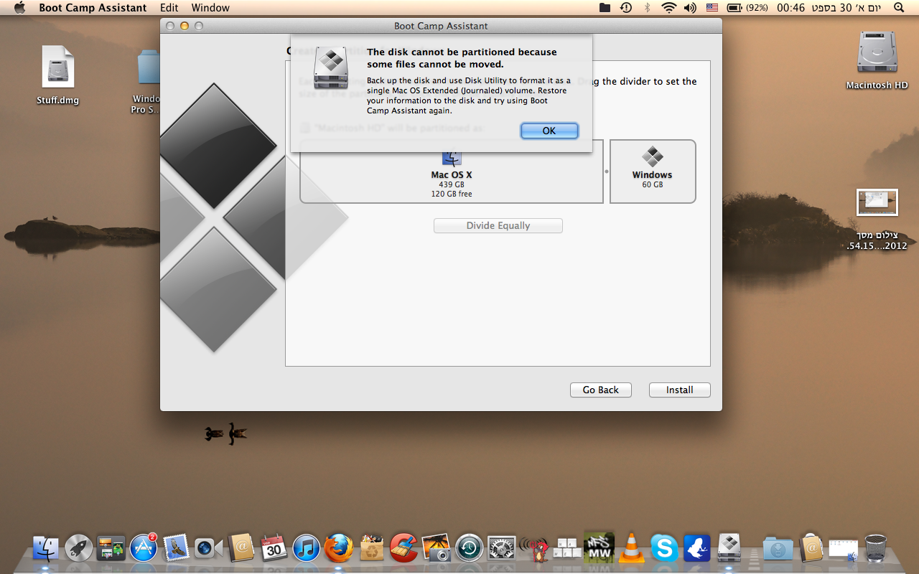Open Firefox from the Dock
The width and height of the screenshot is (919, 574).
(339, 549)
